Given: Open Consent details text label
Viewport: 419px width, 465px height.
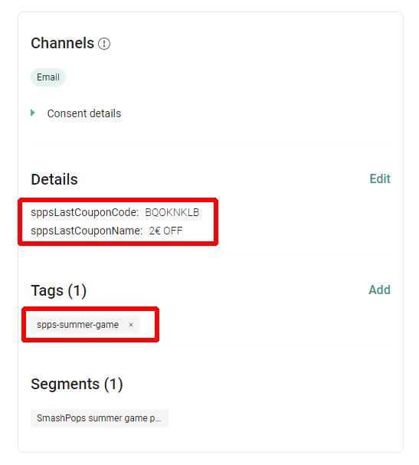Looking at the screenshot, I should click(x=84, y=113).
